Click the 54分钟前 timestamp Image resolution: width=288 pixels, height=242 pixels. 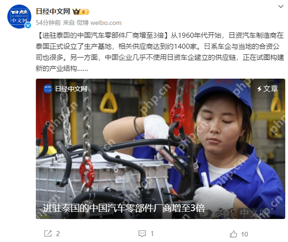tap(48, 23)
